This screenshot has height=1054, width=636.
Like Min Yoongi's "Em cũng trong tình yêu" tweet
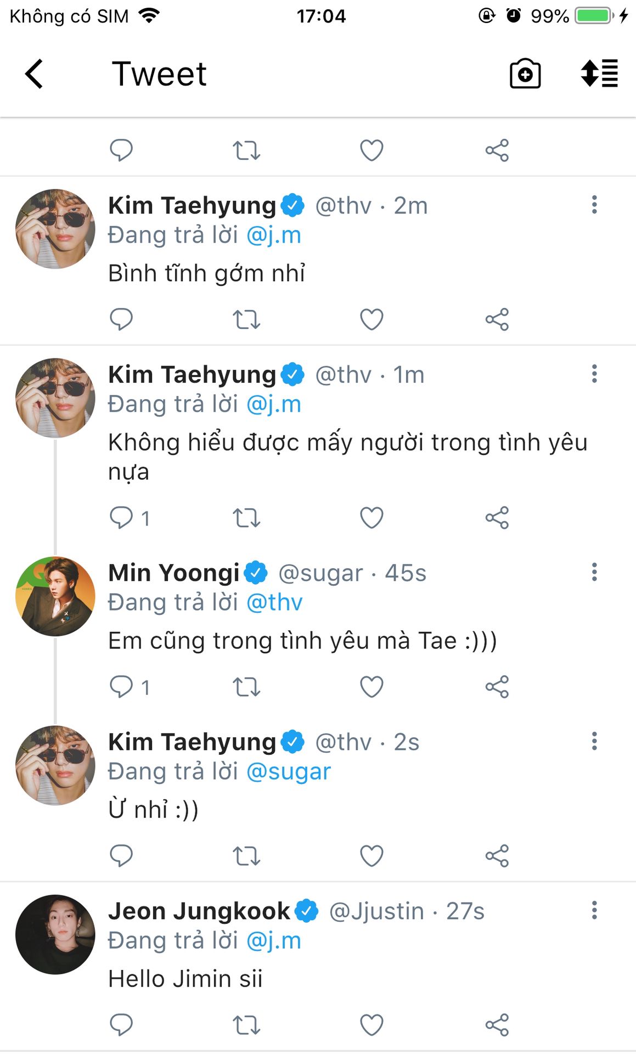pos(372,687)
